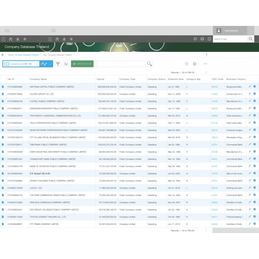Viewport: 259px width, 259px height.
Task: Select the Company Database Thailand banner title
Action: (x=27, y=47)
